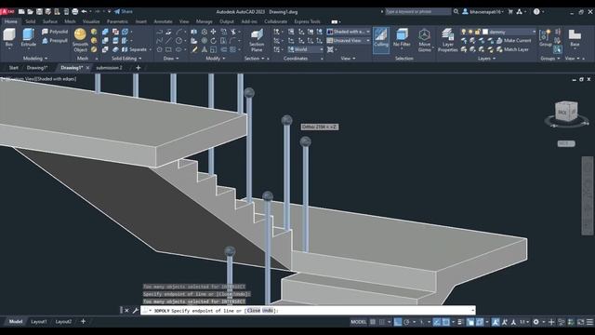
Task: Click the search magnifier icon
Action: tap(456, 12)
